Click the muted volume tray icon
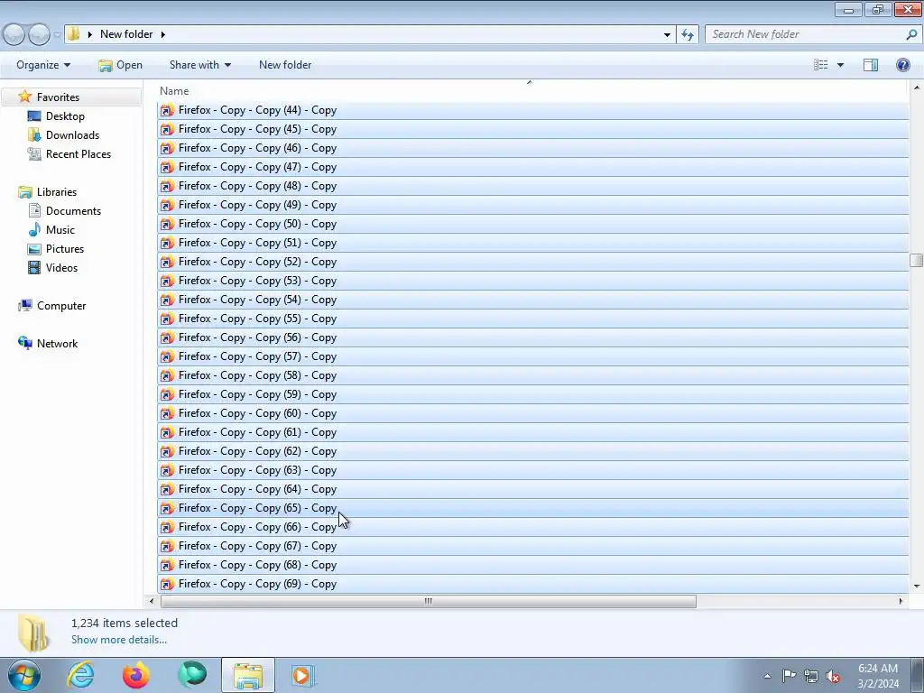Viewport: 924px width, 693px height. 833,676
